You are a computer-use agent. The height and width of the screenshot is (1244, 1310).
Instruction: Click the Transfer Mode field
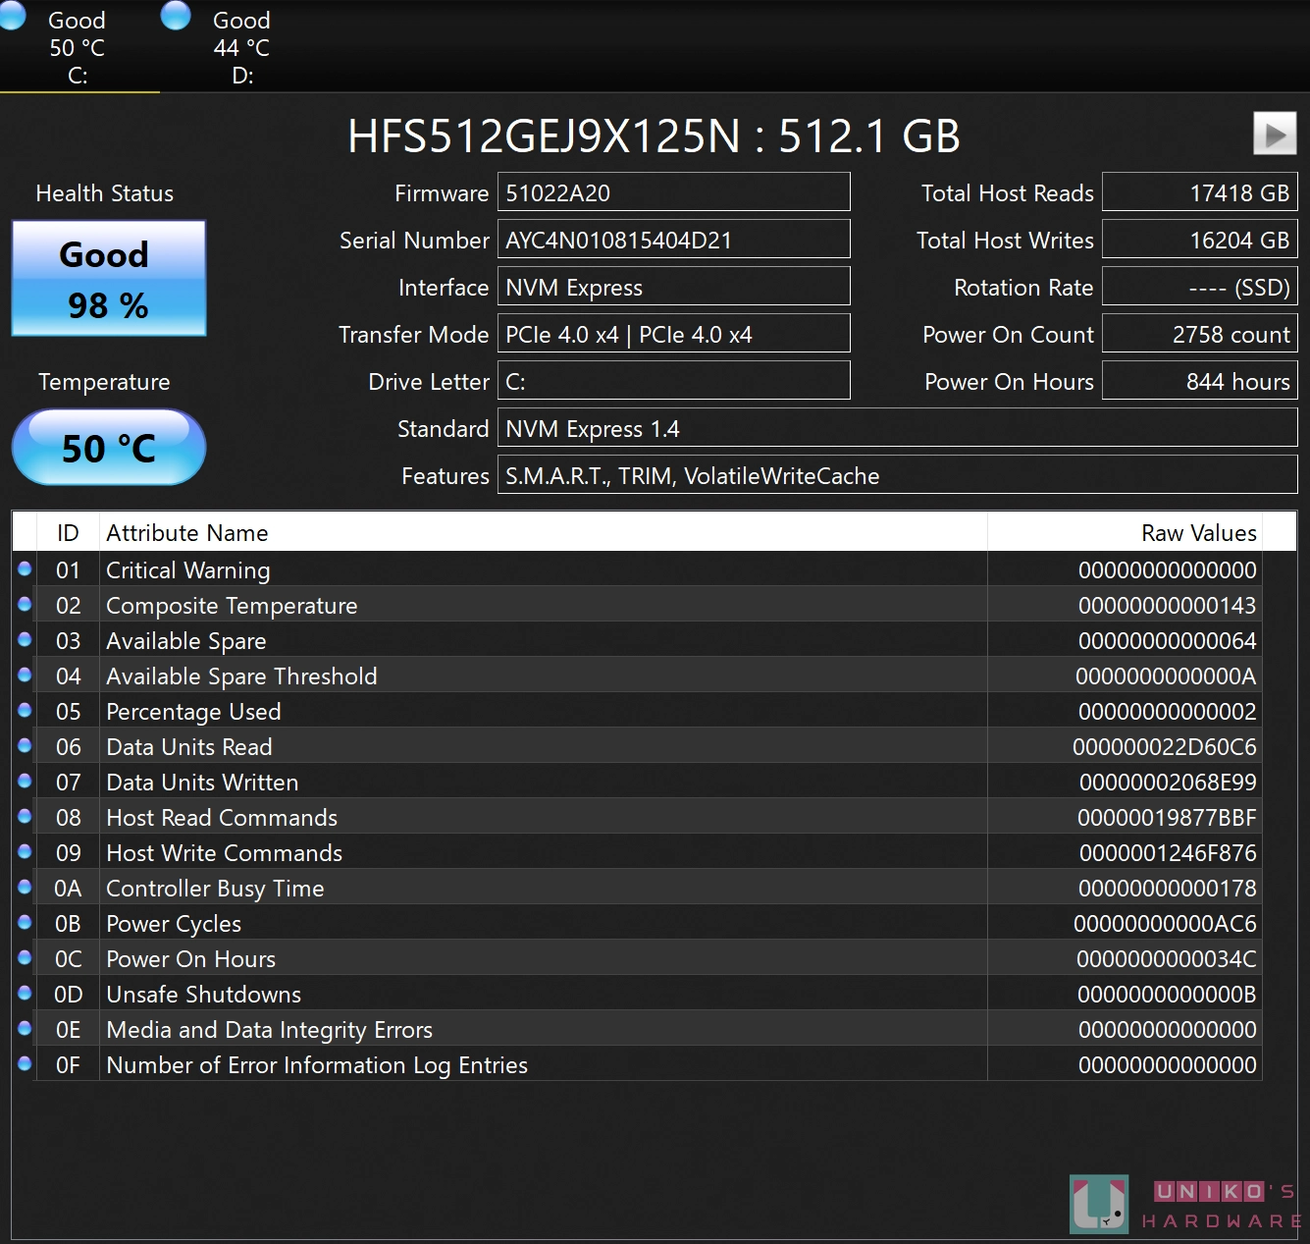coord(673,334)
